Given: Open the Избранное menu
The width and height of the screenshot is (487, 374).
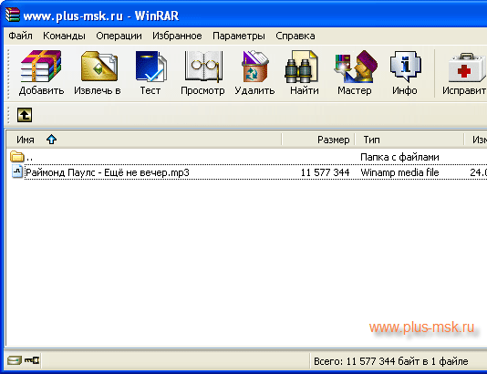Looking at the screenshot, I should pos(177,36).
